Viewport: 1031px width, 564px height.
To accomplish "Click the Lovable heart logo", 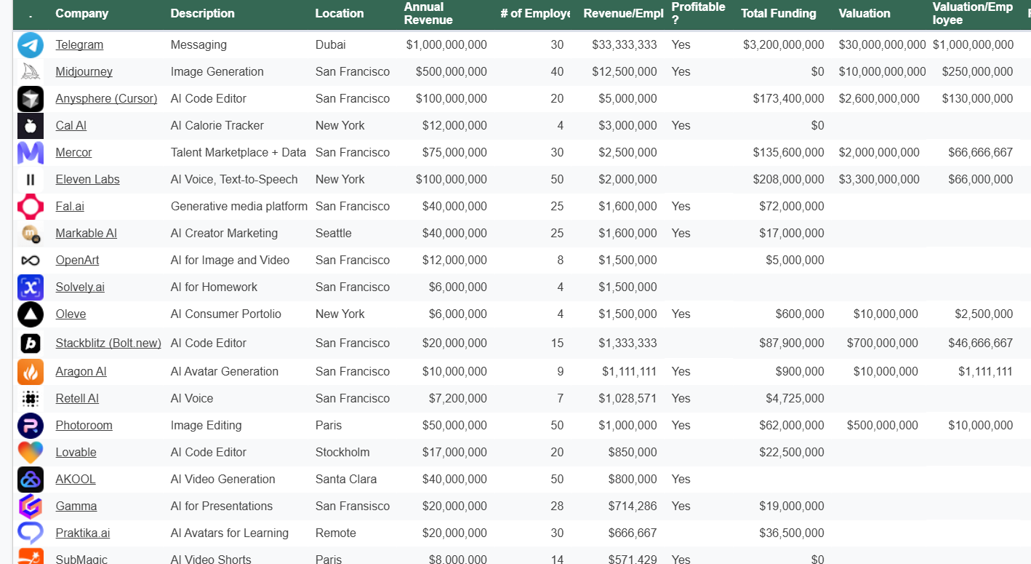I will 31,453.
